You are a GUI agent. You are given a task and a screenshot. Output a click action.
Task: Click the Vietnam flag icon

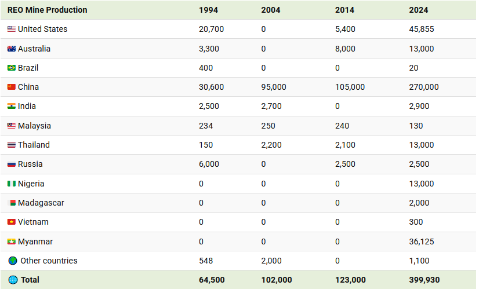11,222
